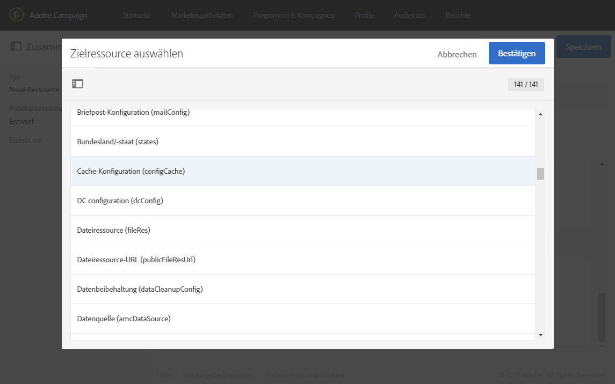
Task: Select Dateiressource (fileRes) entry
Action: [302, 230]
